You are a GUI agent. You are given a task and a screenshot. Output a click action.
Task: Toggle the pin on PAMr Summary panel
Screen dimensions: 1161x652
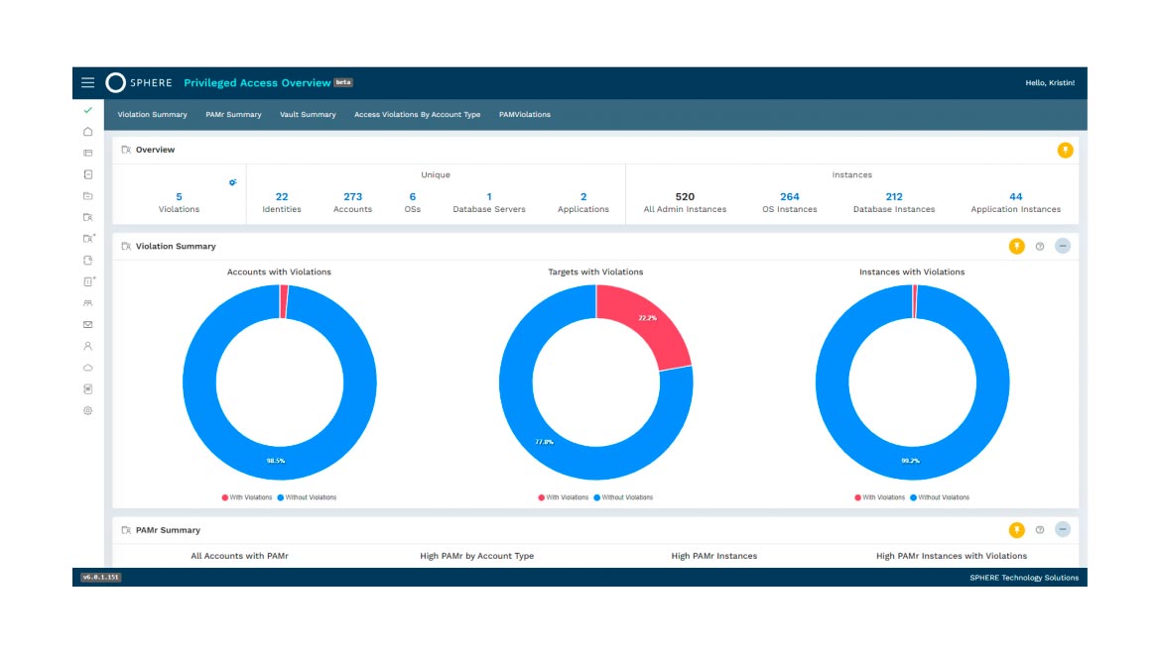pyautogui.click(x=1016, y=530)
